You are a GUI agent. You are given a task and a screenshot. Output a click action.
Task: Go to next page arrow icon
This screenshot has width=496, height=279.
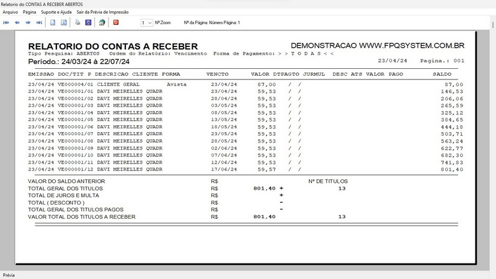pyautogui.click(x=28, y=22)
